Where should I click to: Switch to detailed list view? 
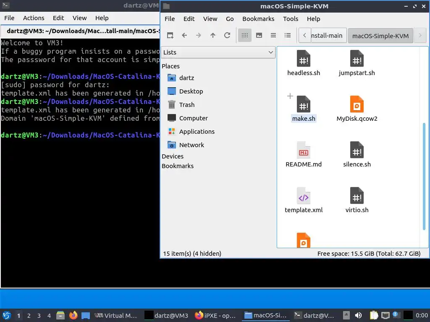pos(287,35)
